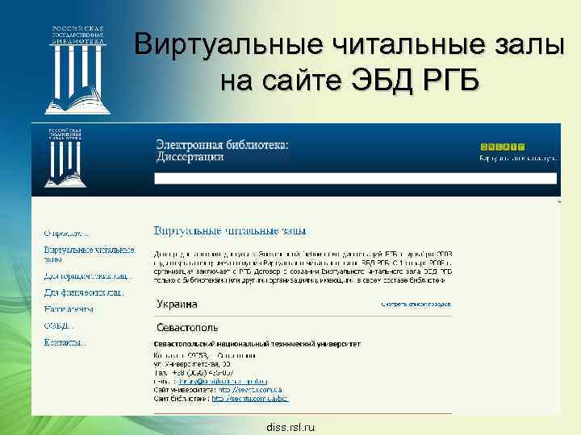Click the Russian State Library logo in the slide header
Screen dimensions: 581x435
point(77,70)
